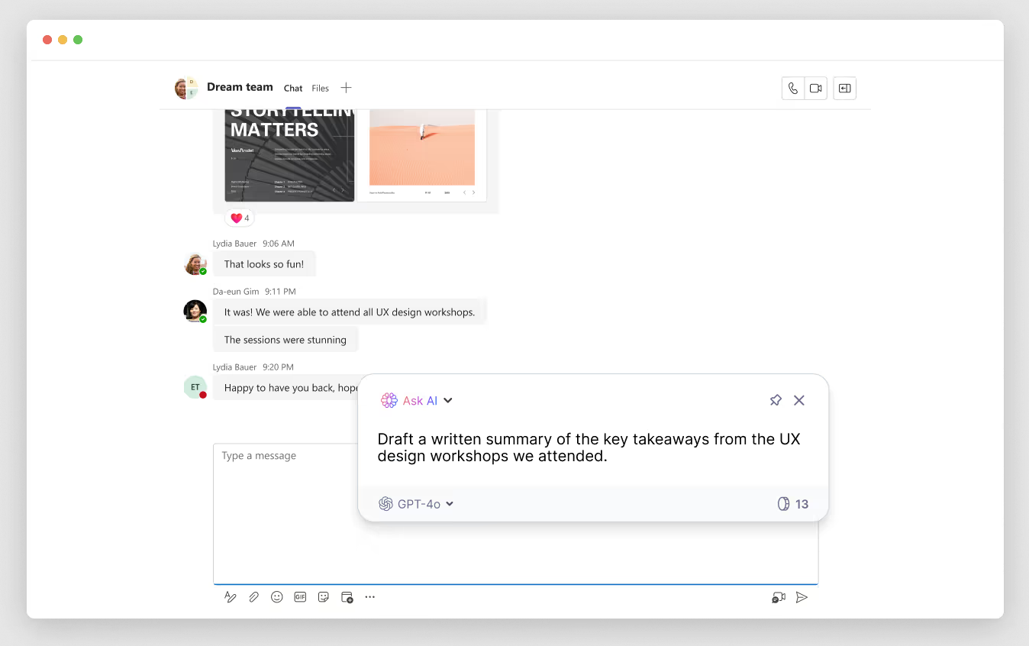The height and width of the screenshot is (646, 1029).
Task: Open the Storytelling Matters slide thumbnail
Action: coord(290,155)
